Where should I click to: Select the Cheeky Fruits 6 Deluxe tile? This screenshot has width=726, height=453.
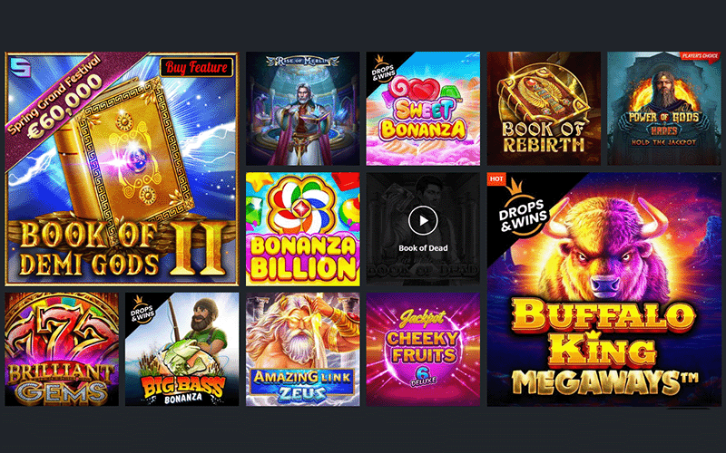[x=423, y=350]
